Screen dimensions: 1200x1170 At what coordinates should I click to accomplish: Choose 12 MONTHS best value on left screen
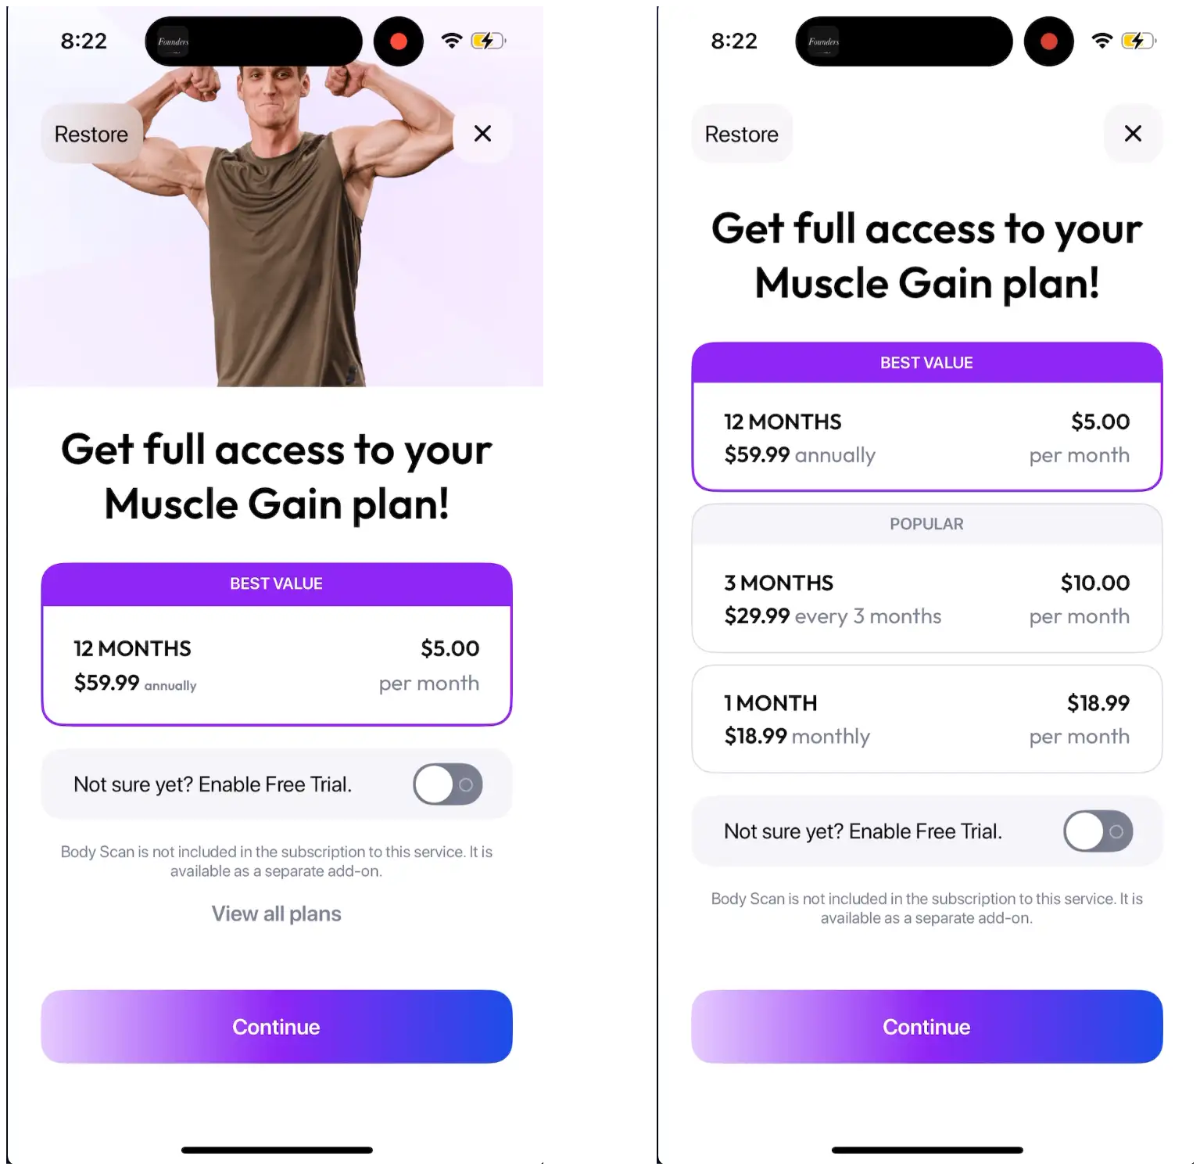point(277,644)
